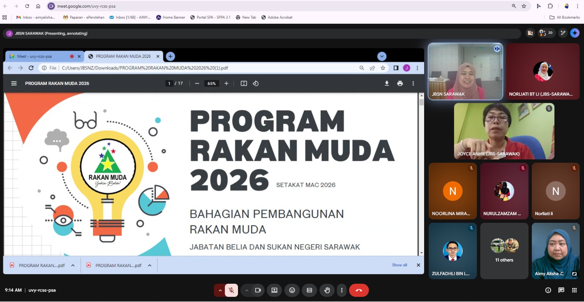Open Meet more options three-dot menu
Viewport: 584px width, 302px height.
click(342, 290)
